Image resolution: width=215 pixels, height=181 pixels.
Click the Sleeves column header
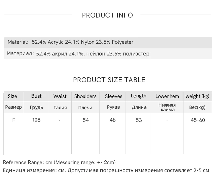114,96
